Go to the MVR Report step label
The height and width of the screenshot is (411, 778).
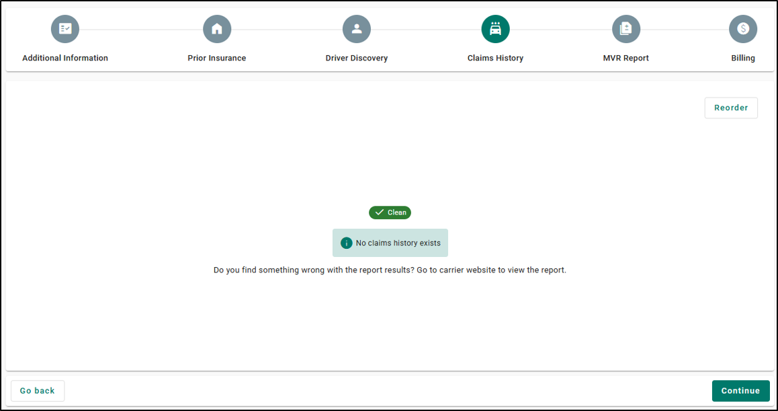(625, 58)
